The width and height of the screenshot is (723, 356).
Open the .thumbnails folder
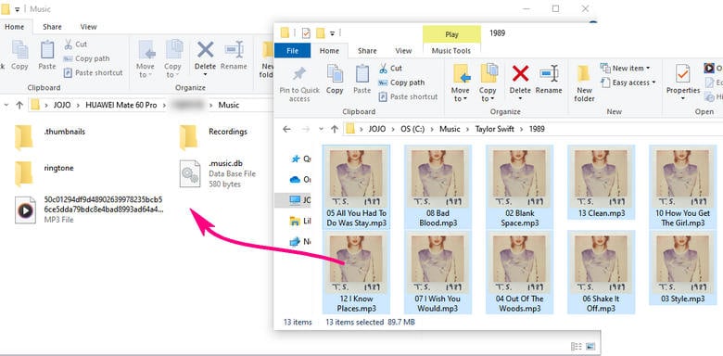click(x=50, y=136)
